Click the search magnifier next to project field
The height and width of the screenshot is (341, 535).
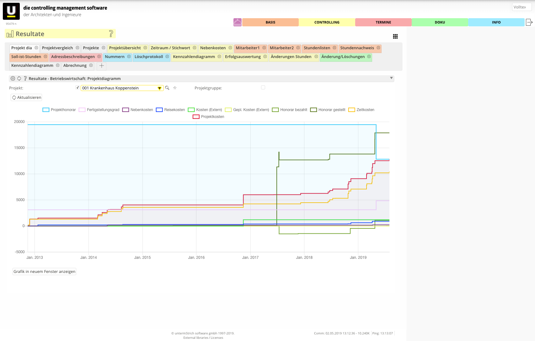pyautogui.click(x=167, y=88)
